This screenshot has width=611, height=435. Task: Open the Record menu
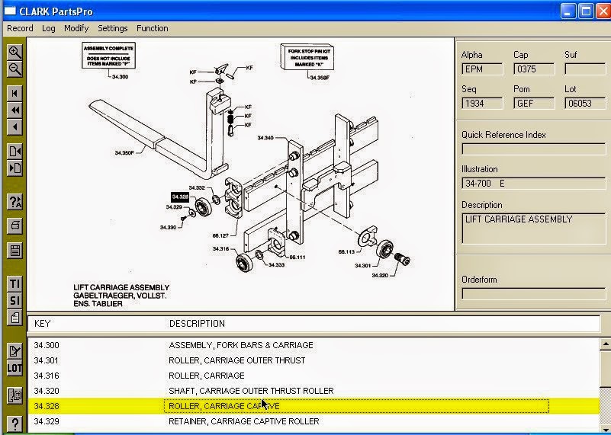[20, 28]
